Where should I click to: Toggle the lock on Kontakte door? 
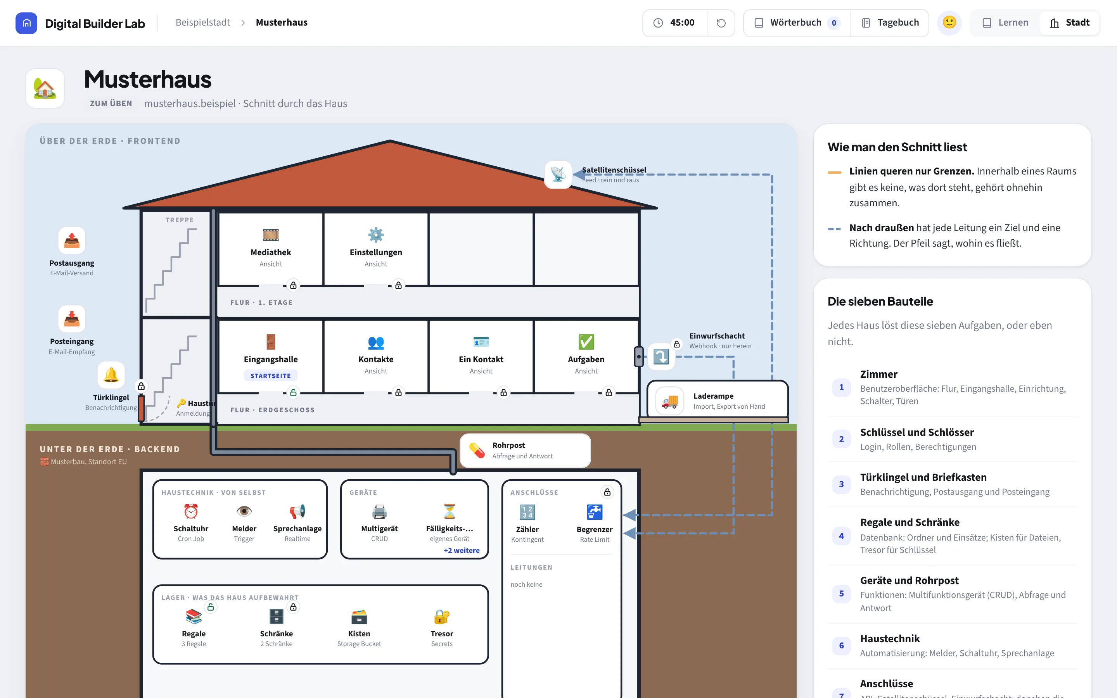point(398,392)
